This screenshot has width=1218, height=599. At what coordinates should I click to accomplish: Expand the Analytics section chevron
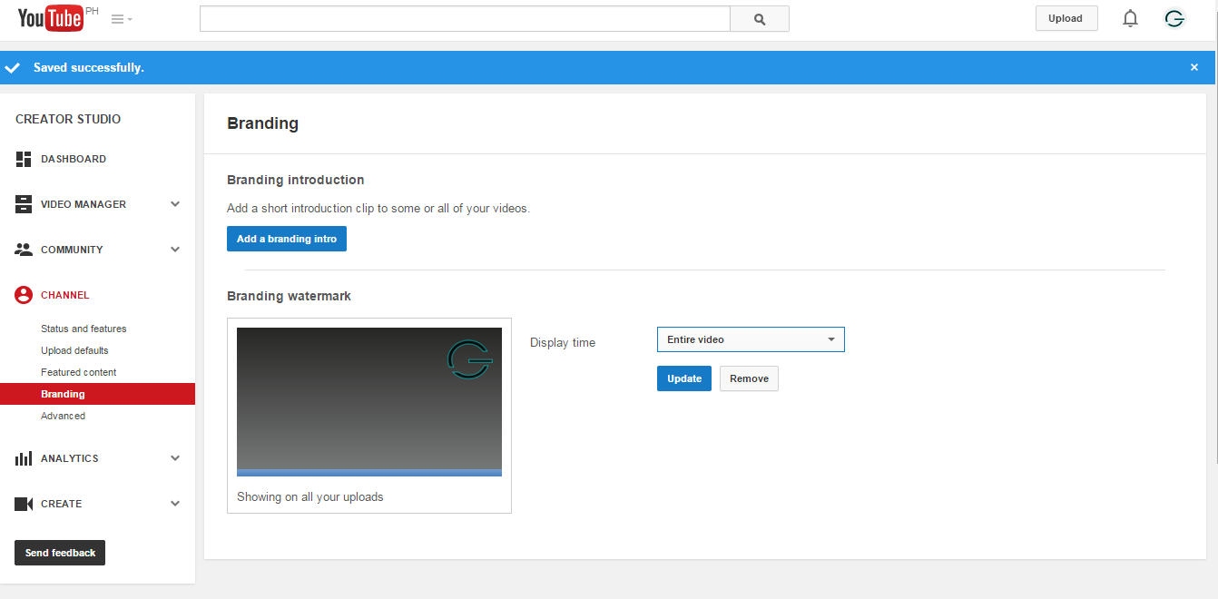click(175, 458)
